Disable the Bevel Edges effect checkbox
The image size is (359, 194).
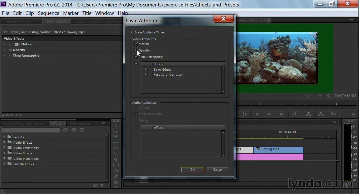[x=146, y=70]
